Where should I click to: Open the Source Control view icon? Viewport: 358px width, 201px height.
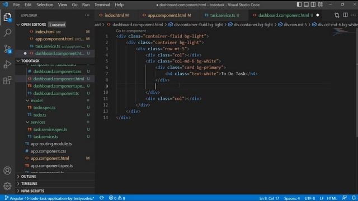point(7,49)
